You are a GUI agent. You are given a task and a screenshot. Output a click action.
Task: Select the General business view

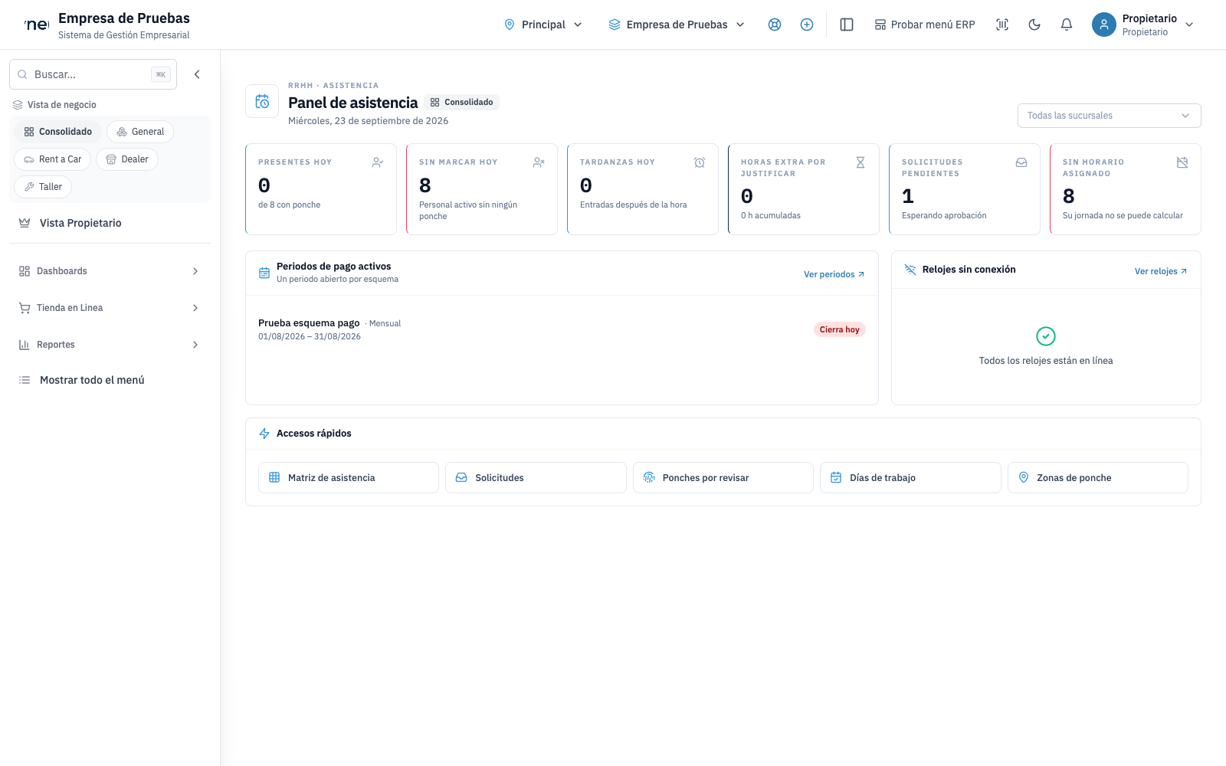click(x=140, y=132)
